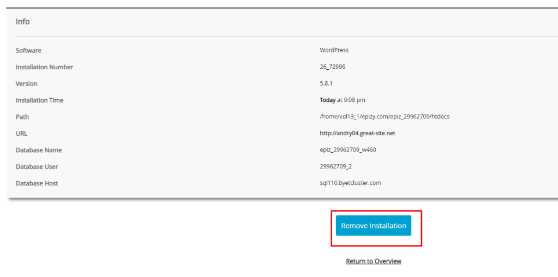This screenshot has height=277, width=558.
Task: Click the version value 5.8.1
Action: click(x=327, y=83)
